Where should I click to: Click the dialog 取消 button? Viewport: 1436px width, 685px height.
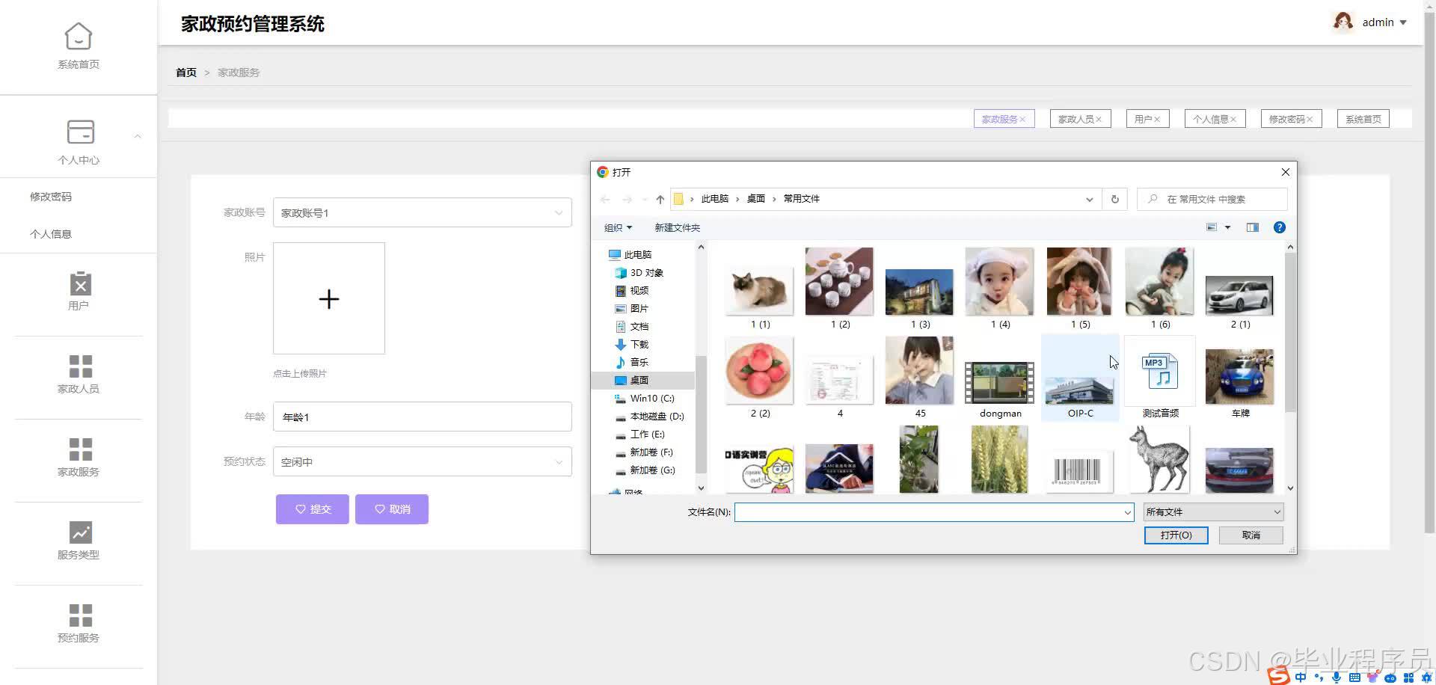tap(1251, 535)
